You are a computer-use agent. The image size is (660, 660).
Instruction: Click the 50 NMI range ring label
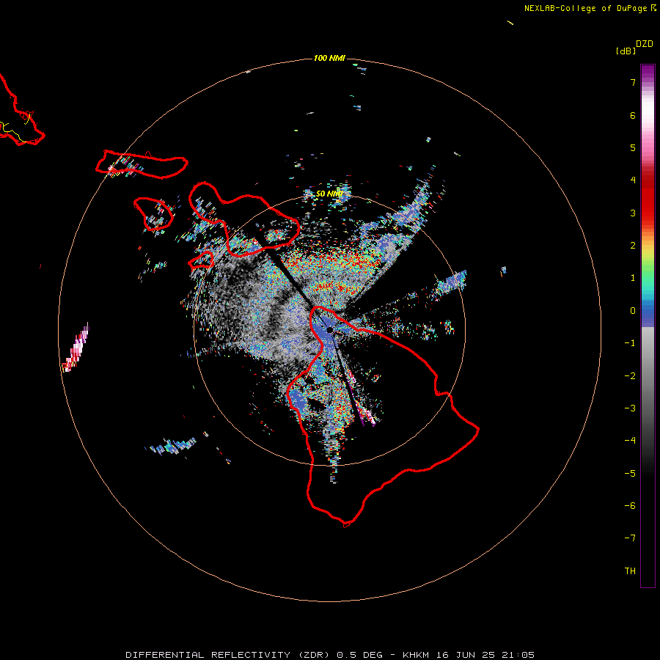pyautogui.click(x=329, y=194)
